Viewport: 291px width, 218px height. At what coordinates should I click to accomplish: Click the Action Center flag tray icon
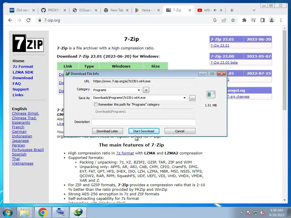[249, 213]
